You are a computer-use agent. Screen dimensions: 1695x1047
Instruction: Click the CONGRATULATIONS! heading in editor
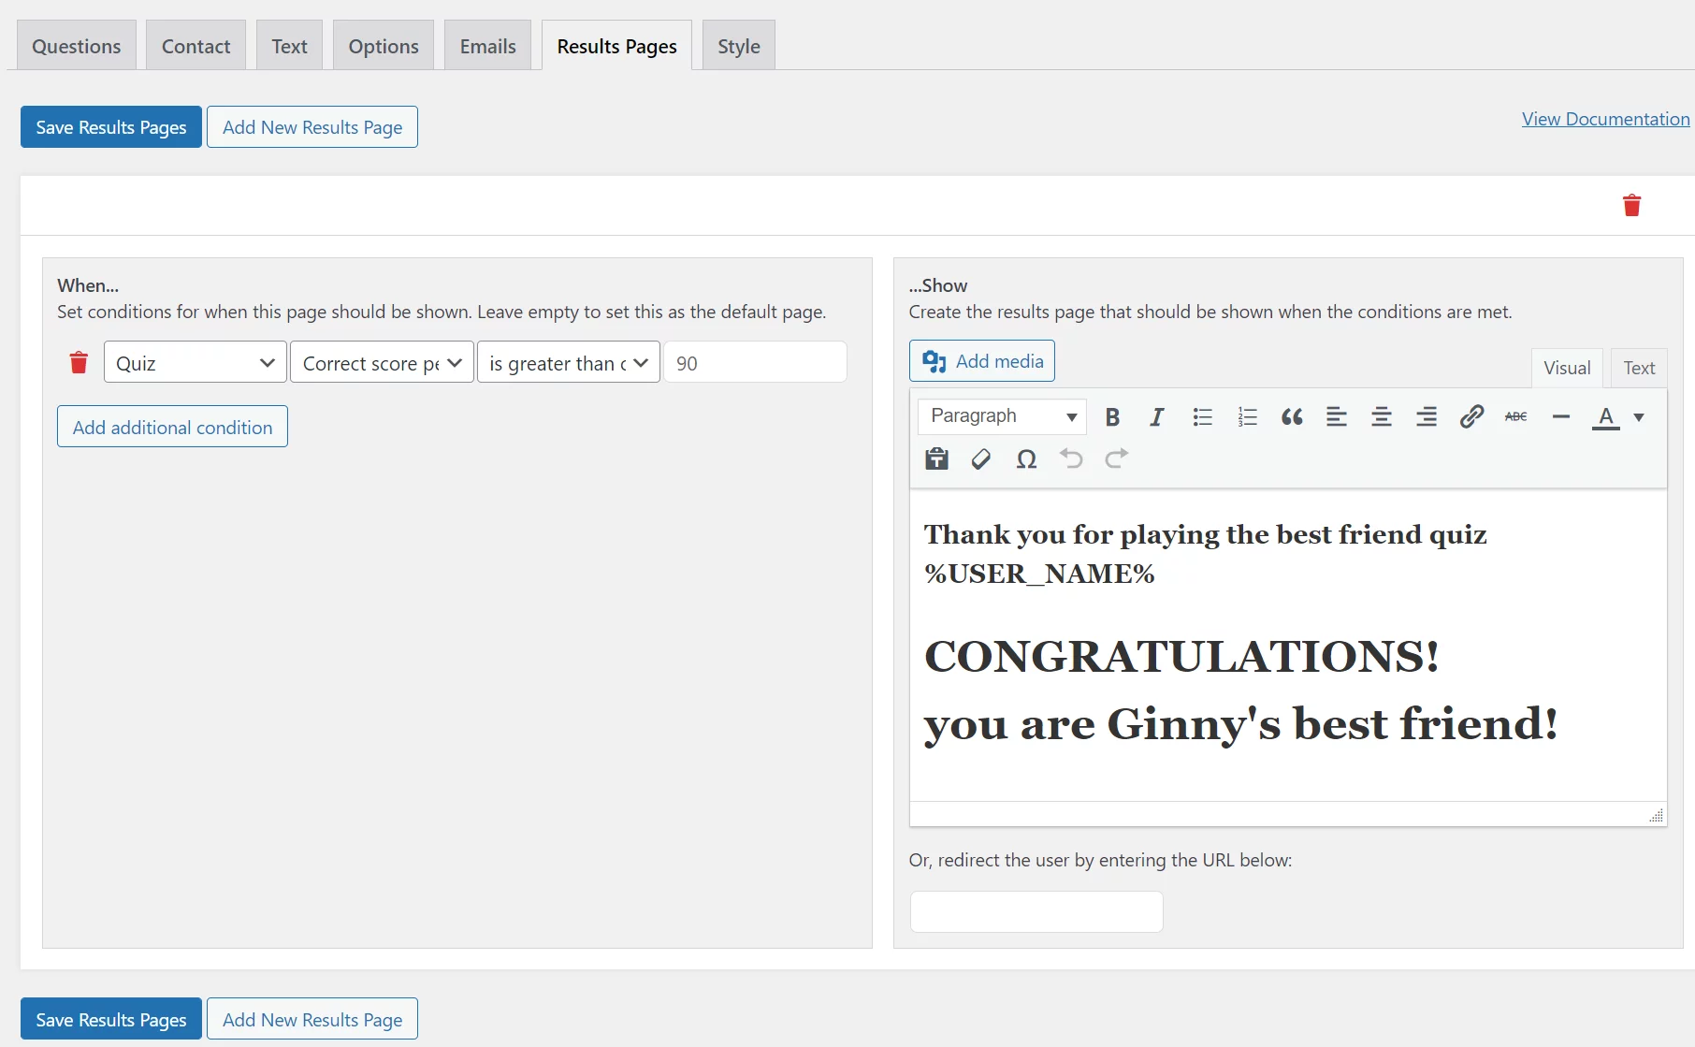pyautogui.click(x=1181, y=656)
